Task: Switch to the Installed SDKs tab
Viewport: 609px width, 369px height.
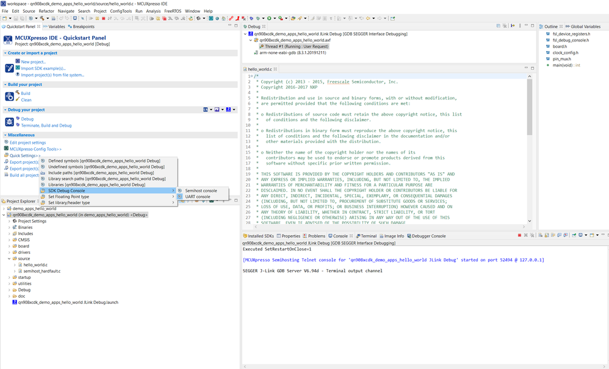Action: [x=258, y=236]
